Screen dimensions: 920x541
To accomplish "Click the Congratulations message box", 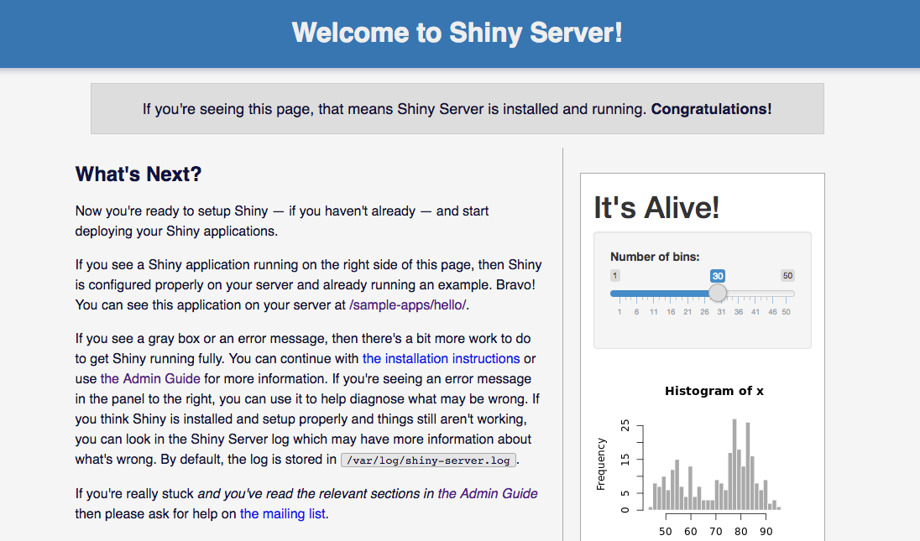I will click(x=457, y=108).
